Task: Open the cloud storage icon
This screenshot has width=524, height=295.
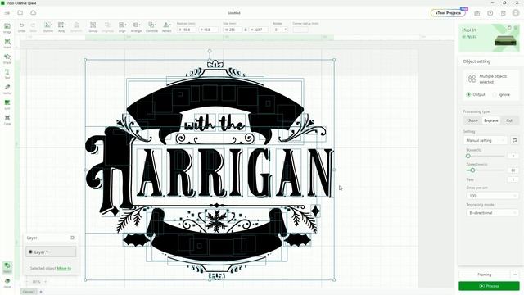Action: click(33, 13)
